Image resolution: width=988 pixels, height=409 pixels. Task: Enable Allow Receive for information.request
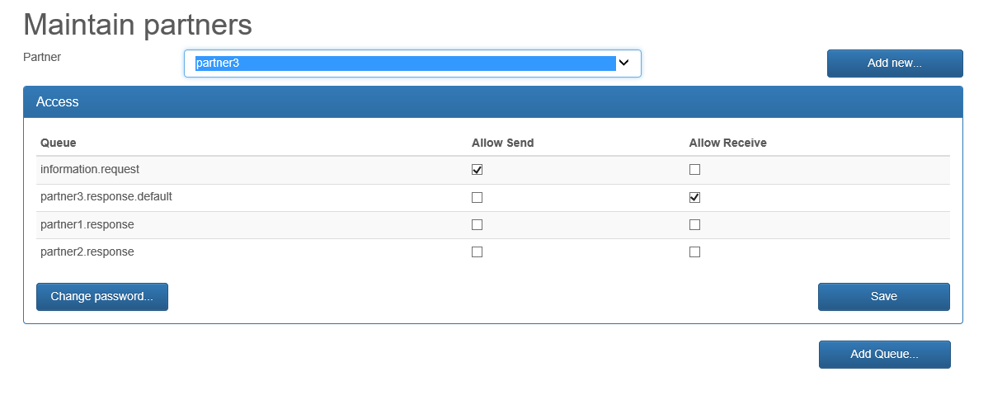694,170
